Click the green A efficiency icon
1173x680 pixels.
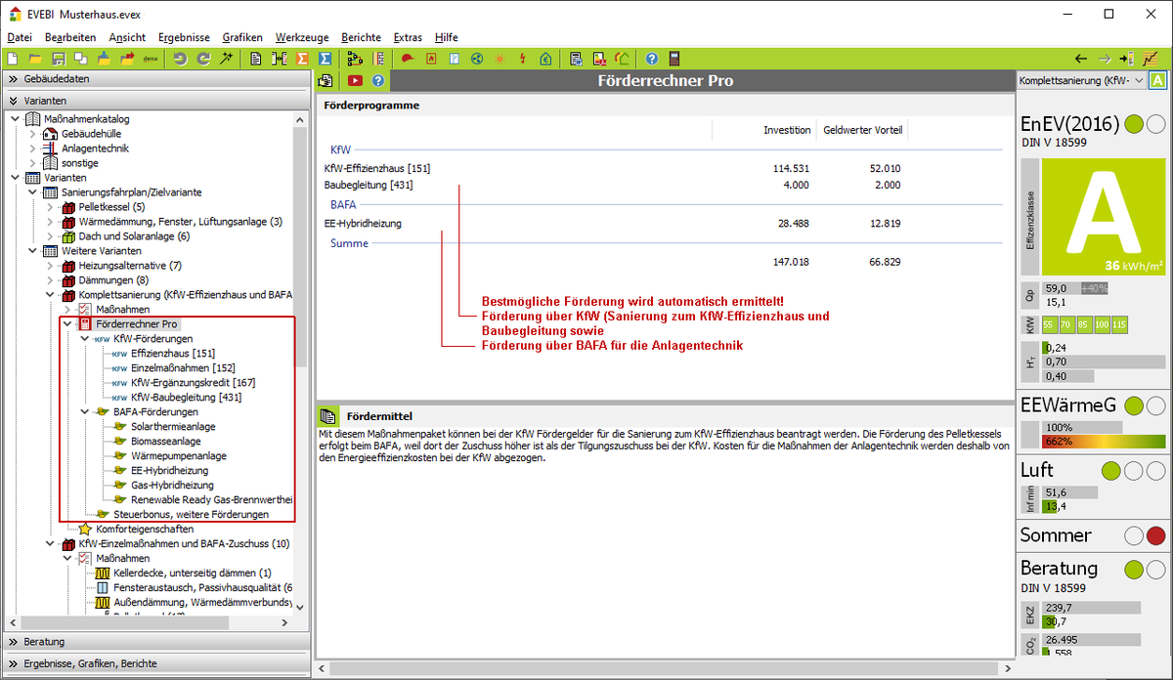[1158, 81]
